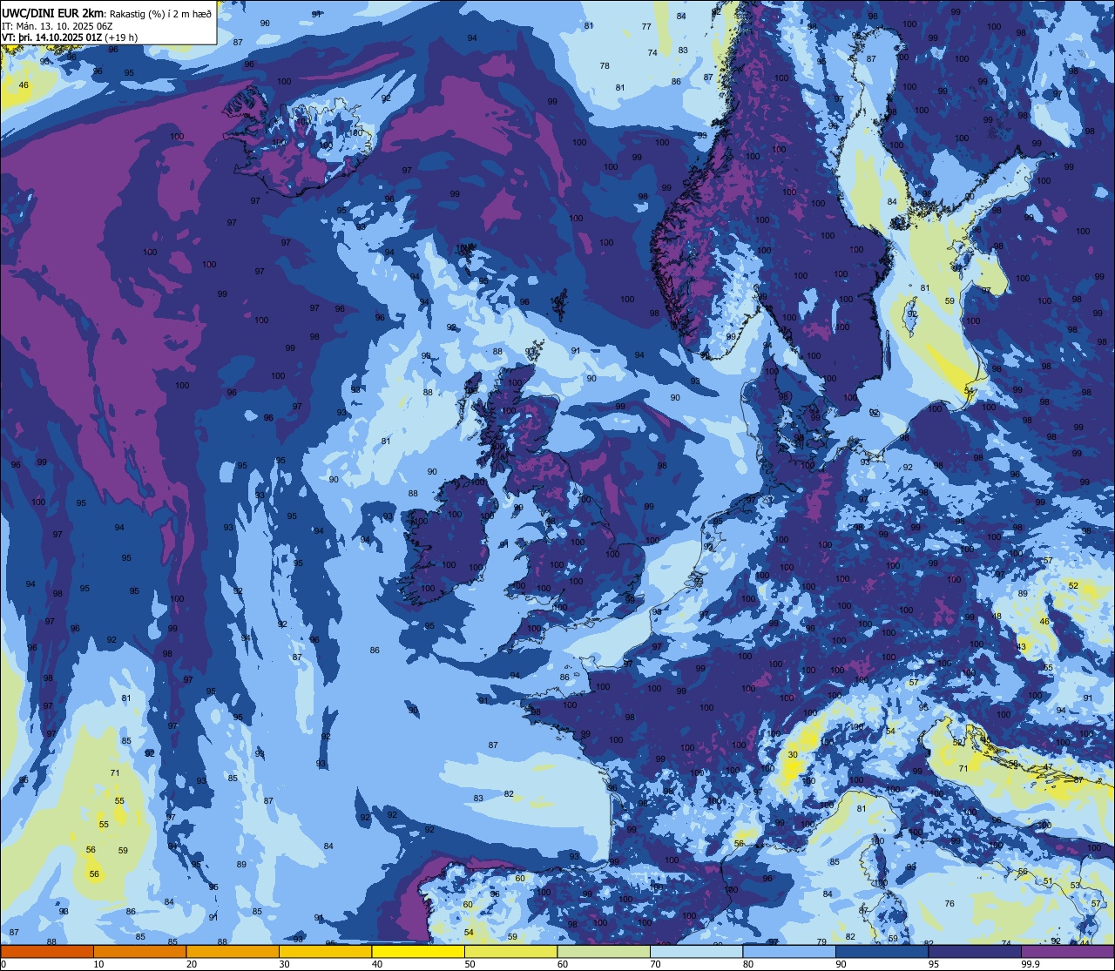1115x971 pixels.
Task: Click the humidity value 51 on the map
Action: [1048, 881]
